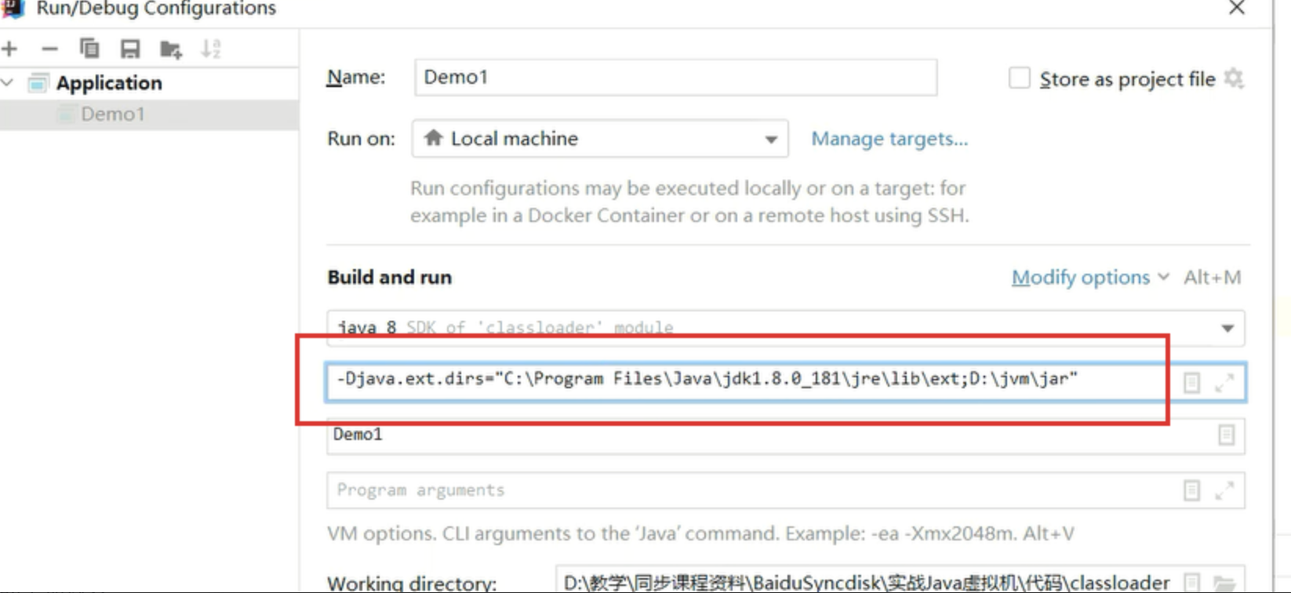The image size is (1291, 593).
Task: Move configuration into a new folder
Action: [x=171, y=49]
